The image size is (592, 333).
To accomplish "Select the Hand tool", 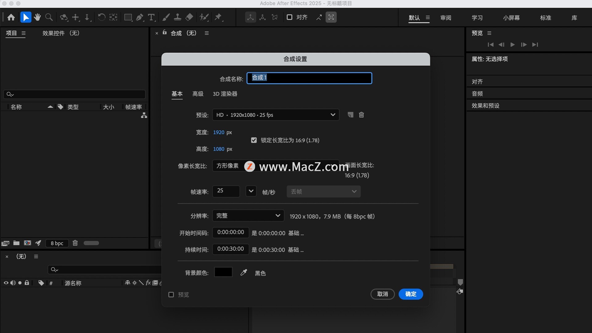I will pos(37,17).
